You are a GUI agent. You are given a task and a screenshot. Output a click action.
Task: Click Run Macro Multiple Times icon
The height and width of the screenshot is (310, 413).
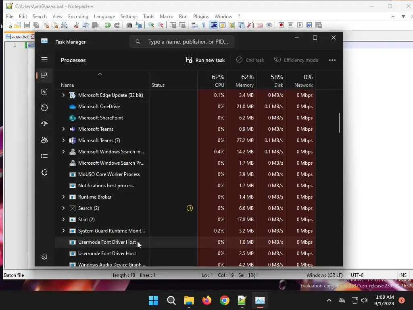(309, 25)
